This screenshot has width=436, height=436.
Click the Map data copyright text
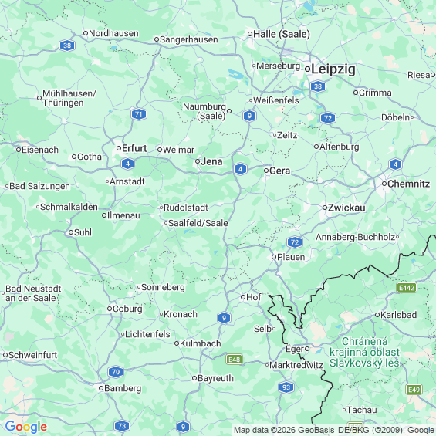click(x=334, y=430)
